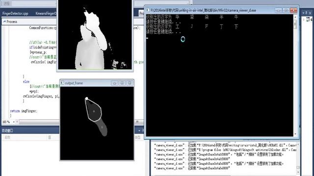The image size is (314, 176).
Task: Click the kingsoft antivirus output line
Action: 225,150
